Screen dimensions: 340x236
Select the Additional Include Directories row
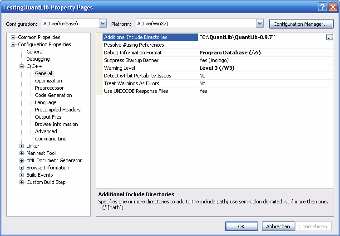[150, 37]
